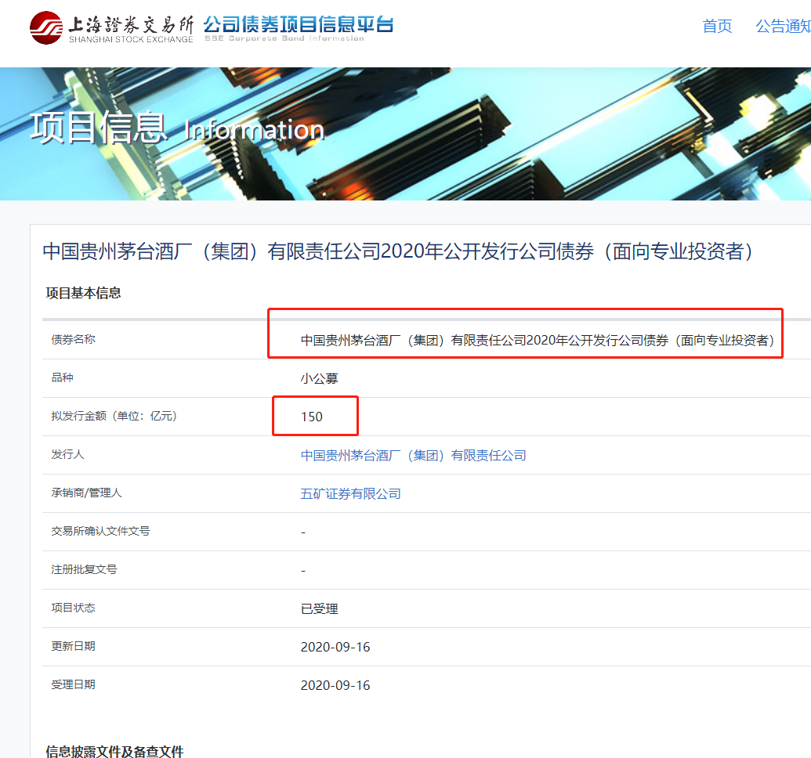Select the bond name value in 债券名称 row
This screenshot has height=758, width=811.
[x=537, y=341]
